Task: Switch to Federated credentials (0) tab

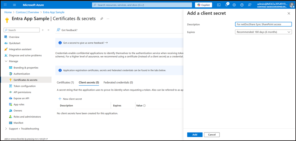Action: click(118, 83)
